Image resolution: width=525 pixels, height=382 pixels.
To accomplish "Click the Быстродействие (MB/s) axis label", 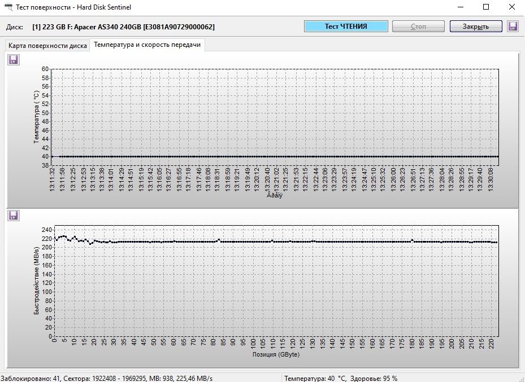I will (37, 281).
